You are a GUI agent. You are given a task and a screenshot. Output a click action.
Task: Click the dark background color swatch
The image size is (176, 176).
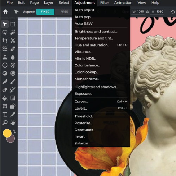pyautogui.click(x=11, y=139)
